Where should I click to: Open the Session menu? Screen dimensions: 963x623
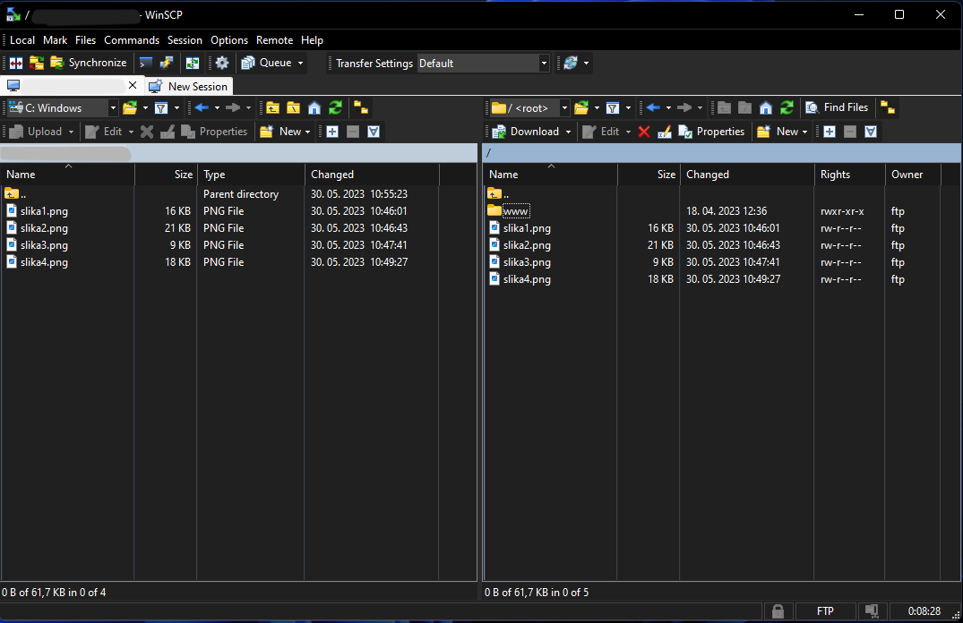[185, 40]
